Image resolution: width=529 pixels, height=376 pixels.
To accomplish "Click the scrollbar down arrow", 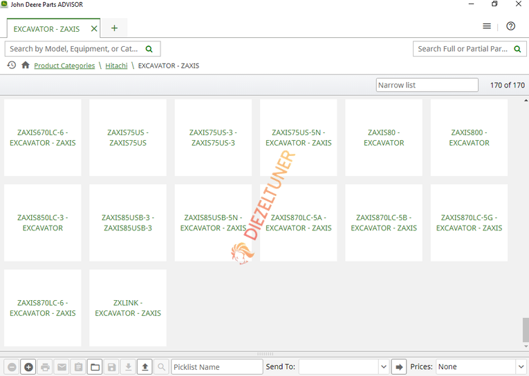I will coord(526,346).
